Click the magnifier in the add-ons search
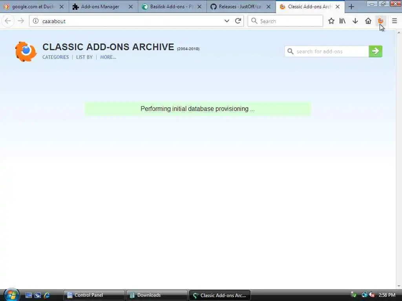This screenshot has height=301, width=402. tap(291, 51)
